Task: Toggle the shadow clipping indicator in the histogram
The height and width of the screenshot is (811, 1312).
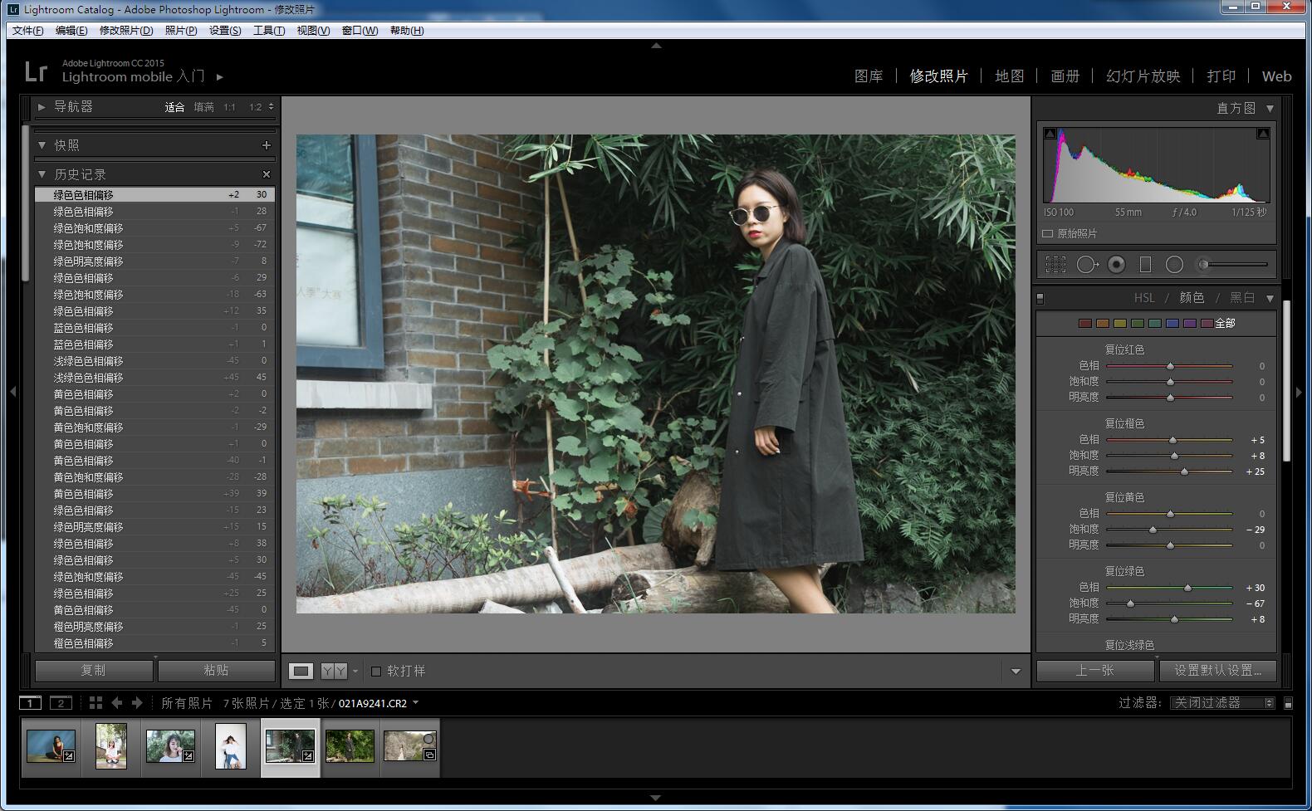Action: 1050,134
